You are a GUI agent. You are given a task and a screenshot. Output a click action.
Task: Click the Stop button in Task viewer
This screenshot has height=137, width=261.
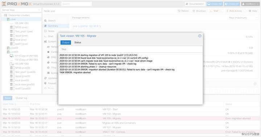pyautogui.click(x=64, y=49)
